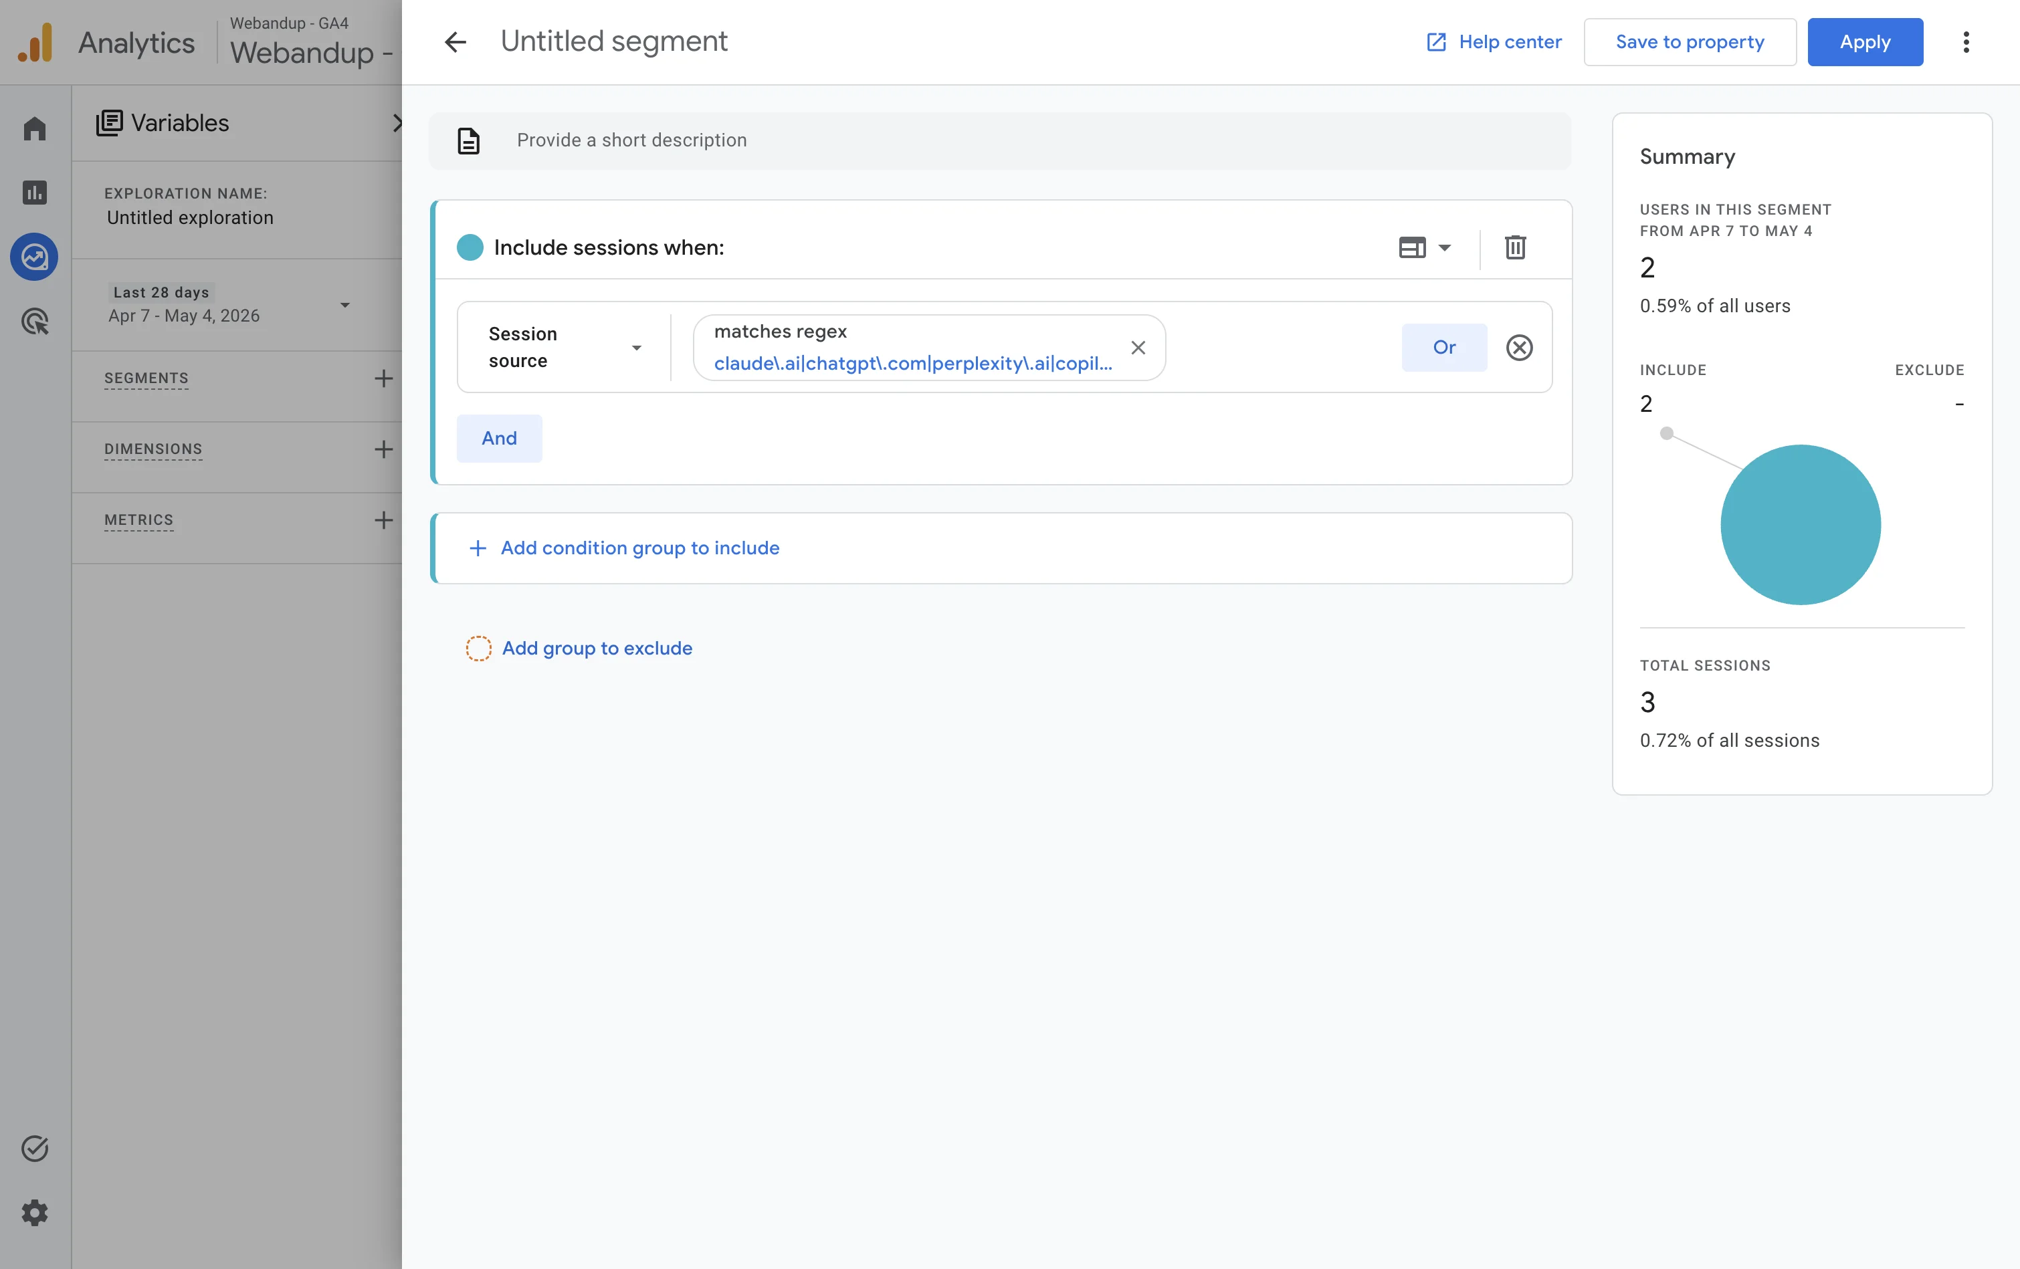Viewport: 2020px width, 1269px height.
Task: Open the three-dot more options menu
Action: point(1965,42)
